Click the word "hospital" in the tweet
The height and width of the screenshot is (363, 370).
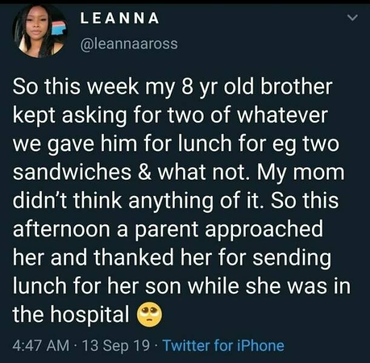point(90,314)
